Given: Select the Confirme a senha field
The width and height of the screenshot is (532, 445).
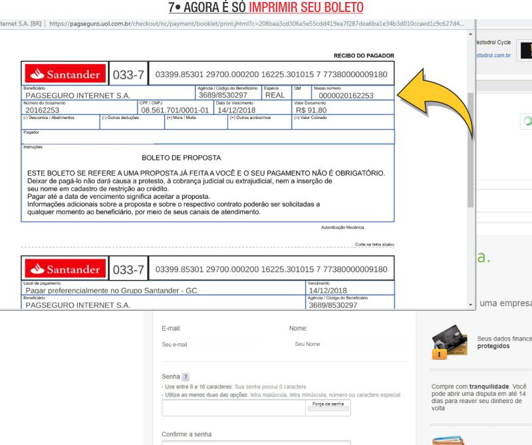Looking at the screenshot, I should [x=256, y=442].
